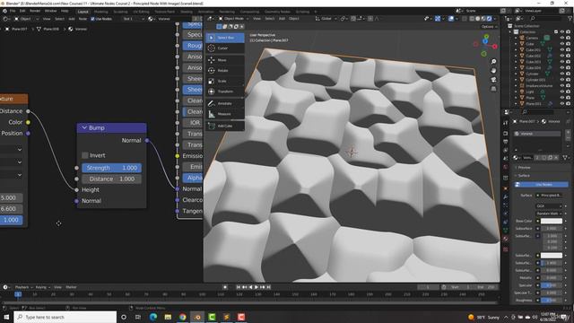Click the viewport zoom magnifier icon

[x=493, y=62]
